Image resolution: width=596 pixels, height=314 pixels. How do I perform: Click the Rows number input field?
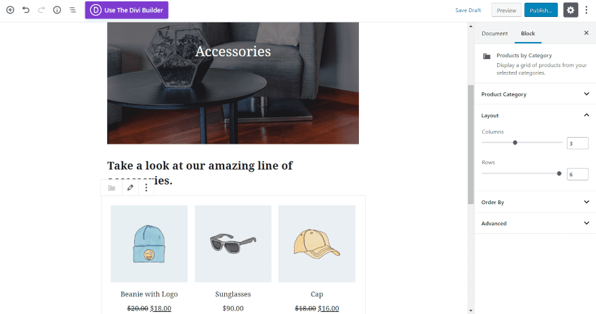tap(578, 174)
